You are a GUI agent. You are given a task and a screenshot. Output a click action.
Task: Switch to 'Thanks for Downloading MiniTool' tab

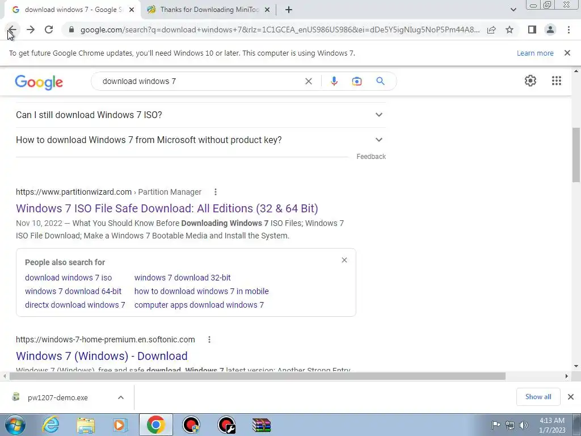[x=209, y=10]
